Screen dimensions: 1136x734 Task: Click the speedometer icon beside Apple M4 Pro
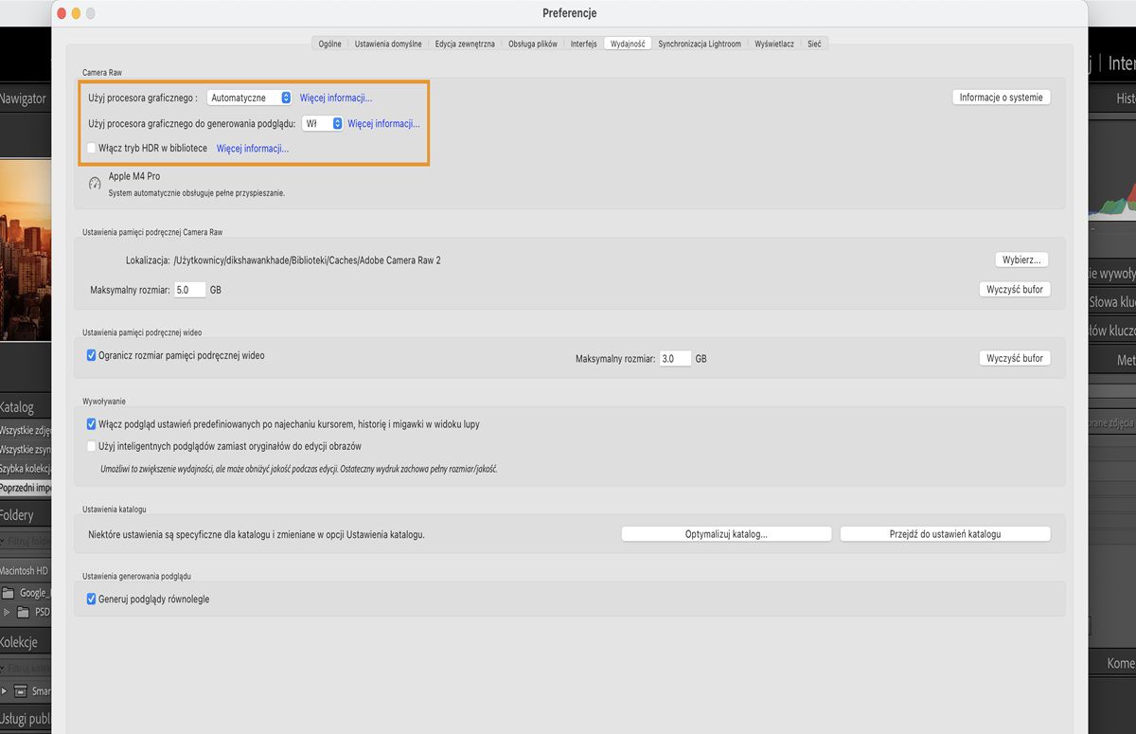pyautogui.click(x=95, y=184)
